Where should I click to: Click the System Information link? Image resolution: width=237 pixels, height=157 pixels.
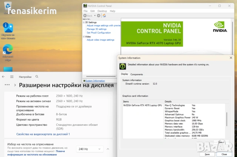[x=95, y=81]
